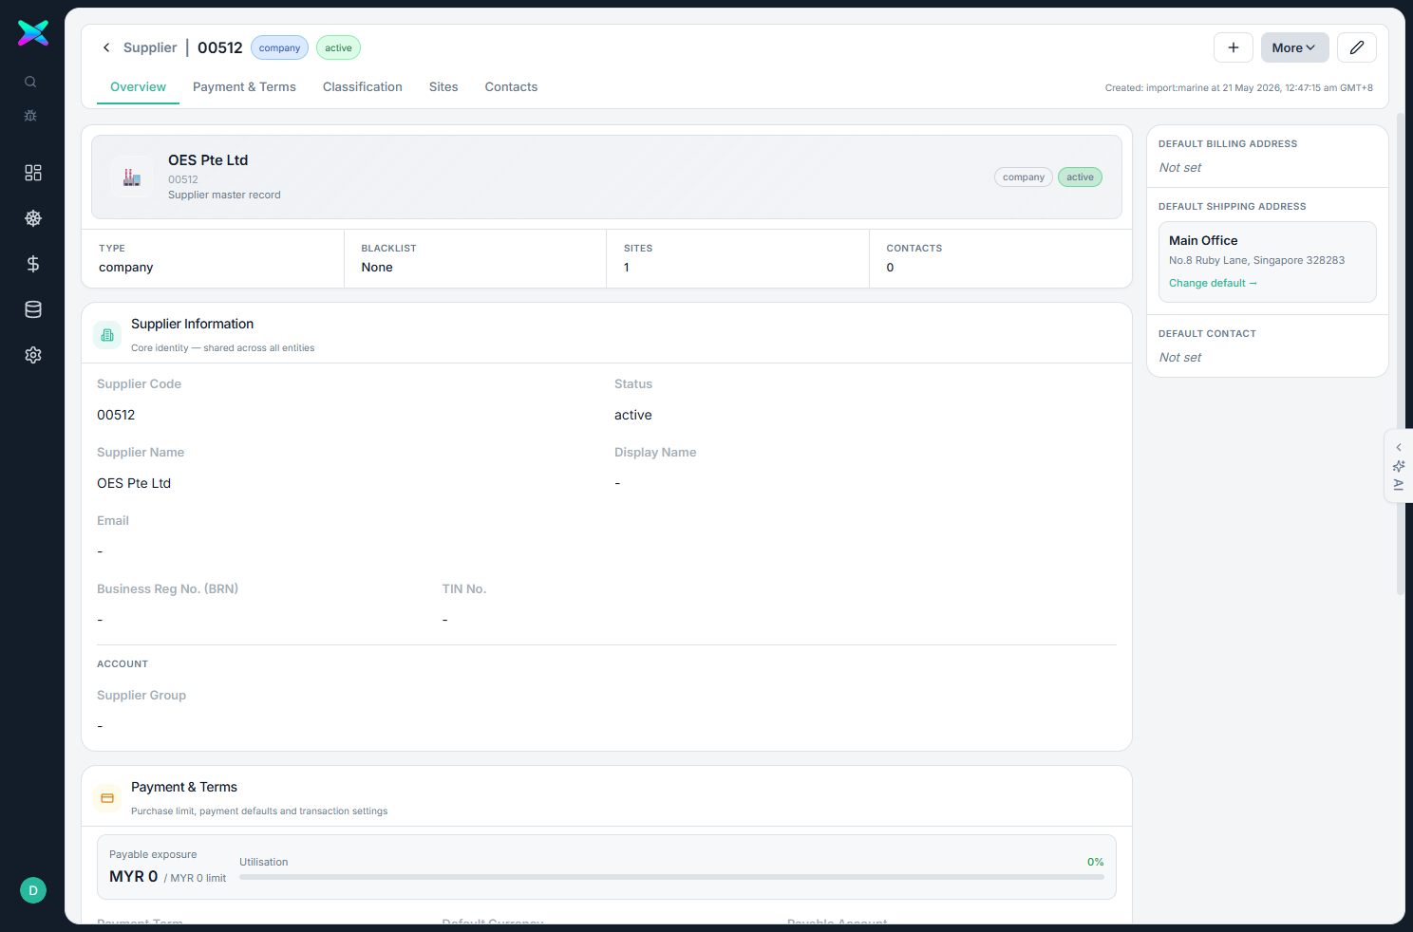Click the 'Email' field label
This screenshot has height=932, width=1413.
113,520
